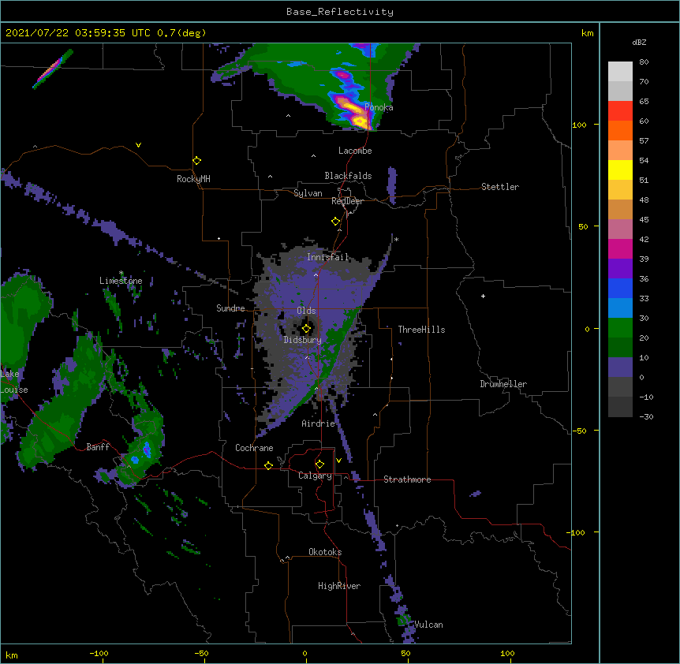Click the Airdrie label

(319, 423)
